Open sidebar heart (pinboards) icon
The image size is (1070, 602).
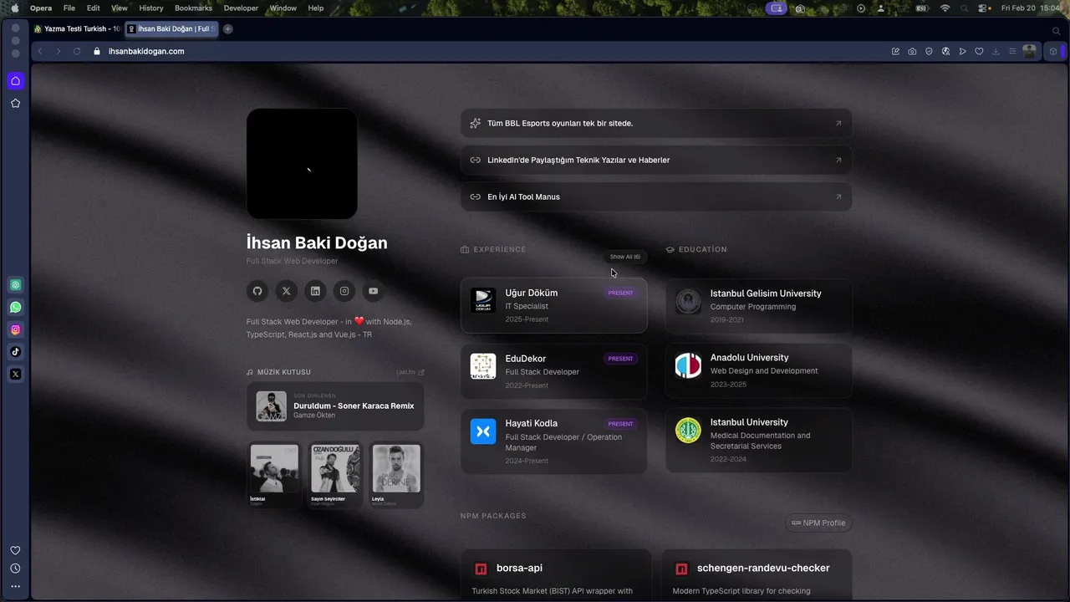point(15,550)
